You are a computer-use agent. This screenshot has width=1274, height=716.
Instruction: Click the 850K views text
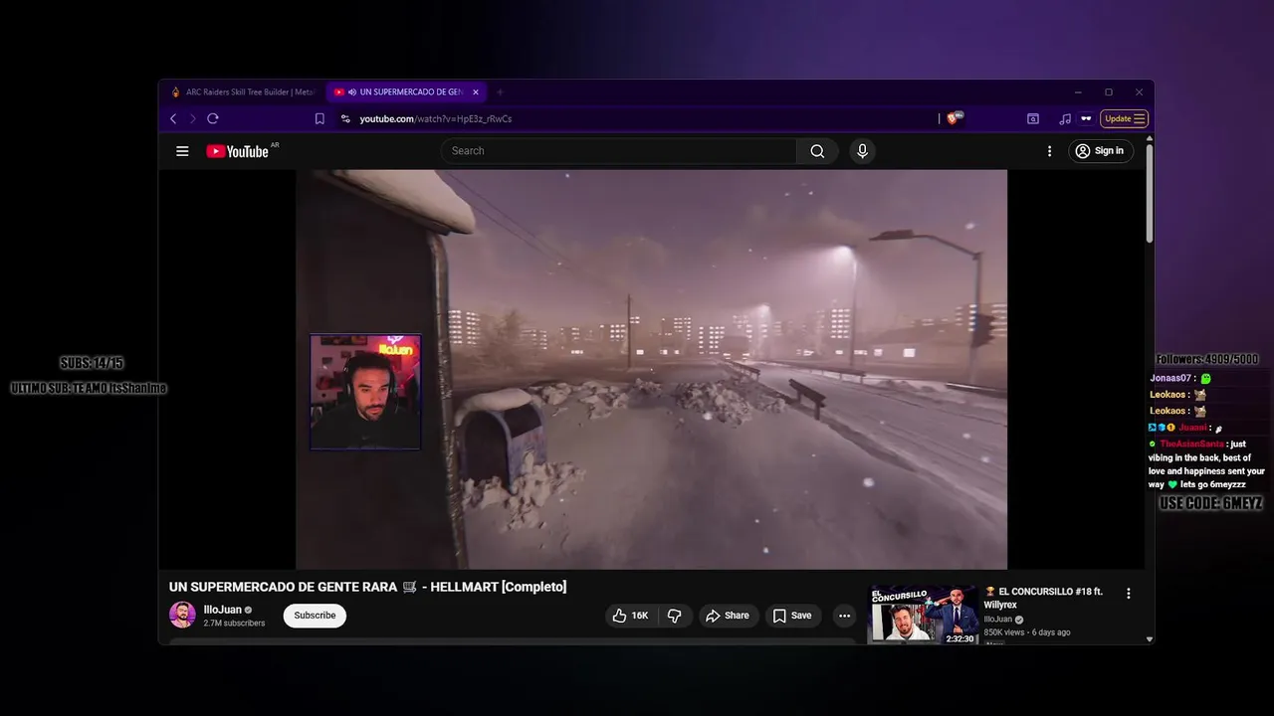click(x=1004, y=632)
